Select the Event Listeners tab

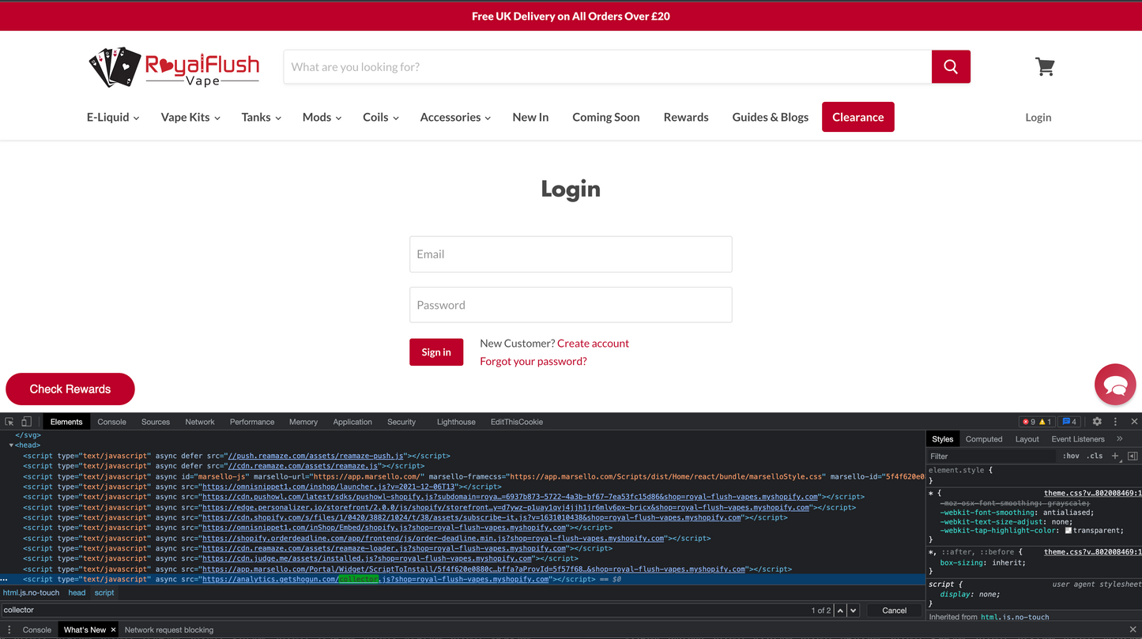pos(1078,439)
